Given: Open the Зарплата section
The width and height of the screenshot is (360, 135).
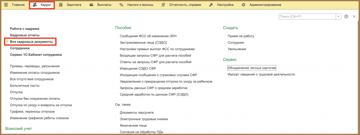Looking at the screenshot, I should [x=74, y=5].
